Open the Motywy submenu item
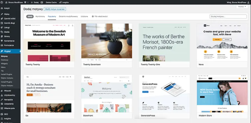The width and height of the screenshot is (251, 123). coord(4,56)
